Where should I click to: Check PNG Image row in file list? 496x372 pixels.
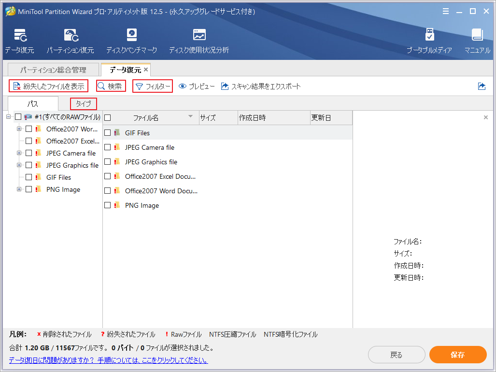coord(108,205)
